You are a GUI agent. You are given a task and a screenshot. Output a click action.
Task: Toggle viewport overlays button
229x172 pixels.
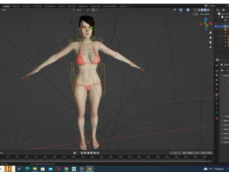pyautogui.click(x=188, y=10)
